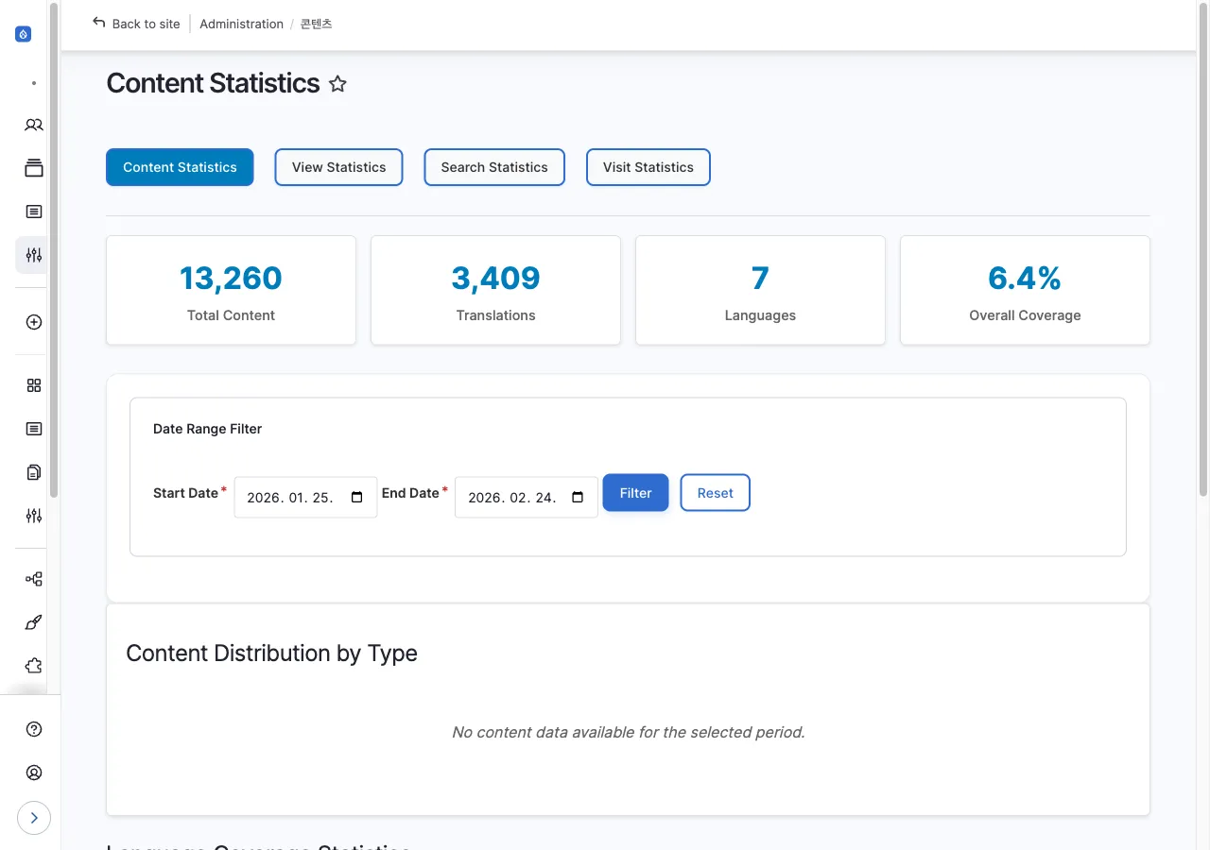
Task: Select the Content stack icon in sidebar
Action: tap(33, 167)
